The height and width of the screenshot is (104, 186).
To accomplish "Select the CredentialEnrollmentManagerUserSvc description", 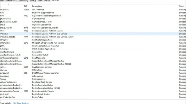I will pyautogui.click(x=48, y=61).
